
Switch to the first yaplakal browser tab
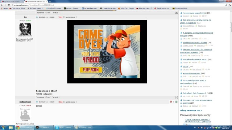pos(12,1)
